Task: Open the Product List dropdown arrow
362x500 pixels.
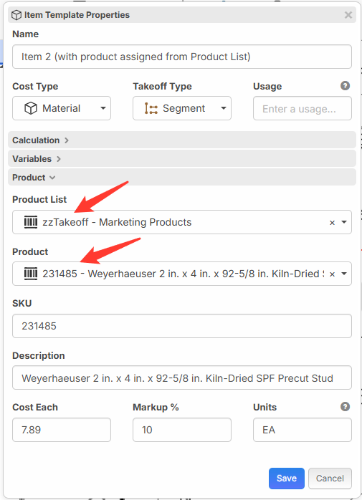Action: (344, 222)
